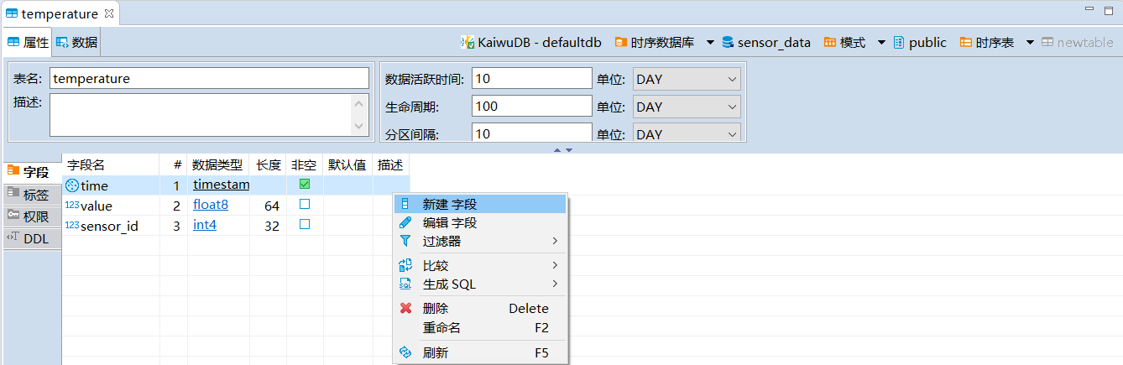The width and height of the screenshot is (1123, 365).
Task: Select 新建 字段 from the context menu
Action: (450, 204)
